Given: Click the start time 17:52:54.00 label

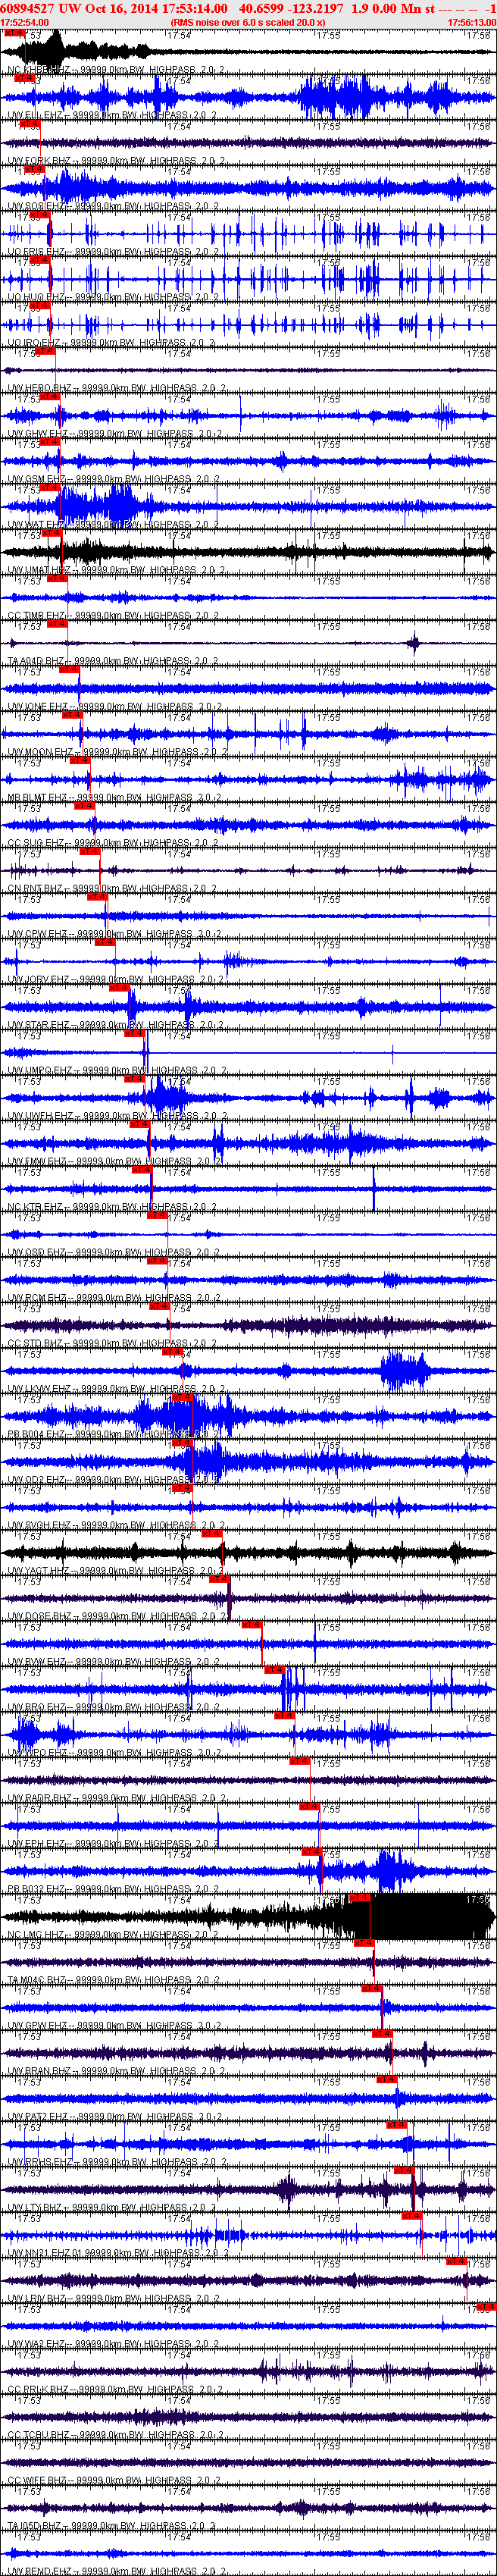Looking at the screenshot, I should tap(25, 21).
